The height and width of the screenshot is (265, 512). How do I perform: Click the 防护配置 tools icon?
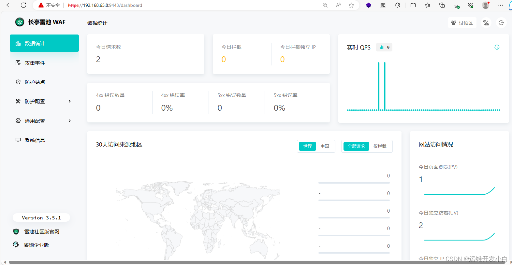pos(18,101)
